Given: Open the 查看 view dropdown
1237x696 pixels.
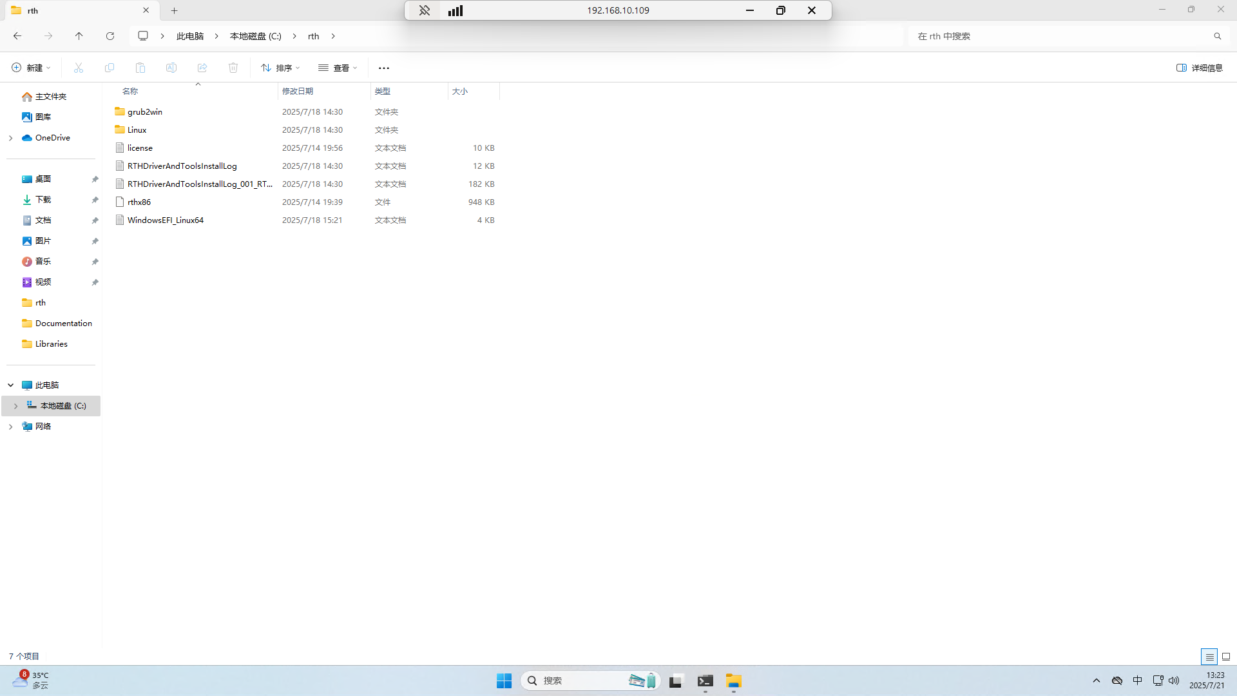Looking at the screenshot, I should 338,68.
